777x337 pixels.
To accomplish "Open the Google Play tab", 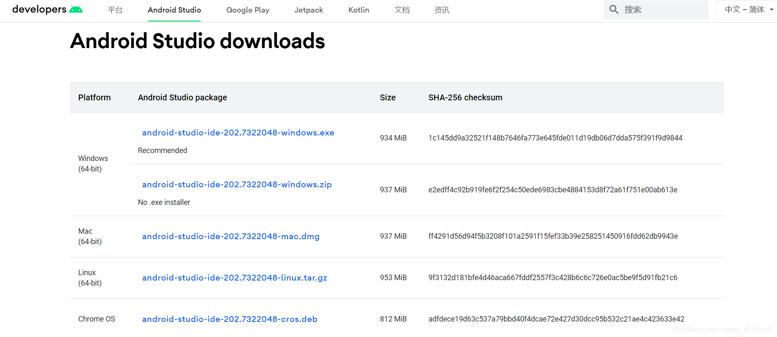I will [x=248, y=10].
